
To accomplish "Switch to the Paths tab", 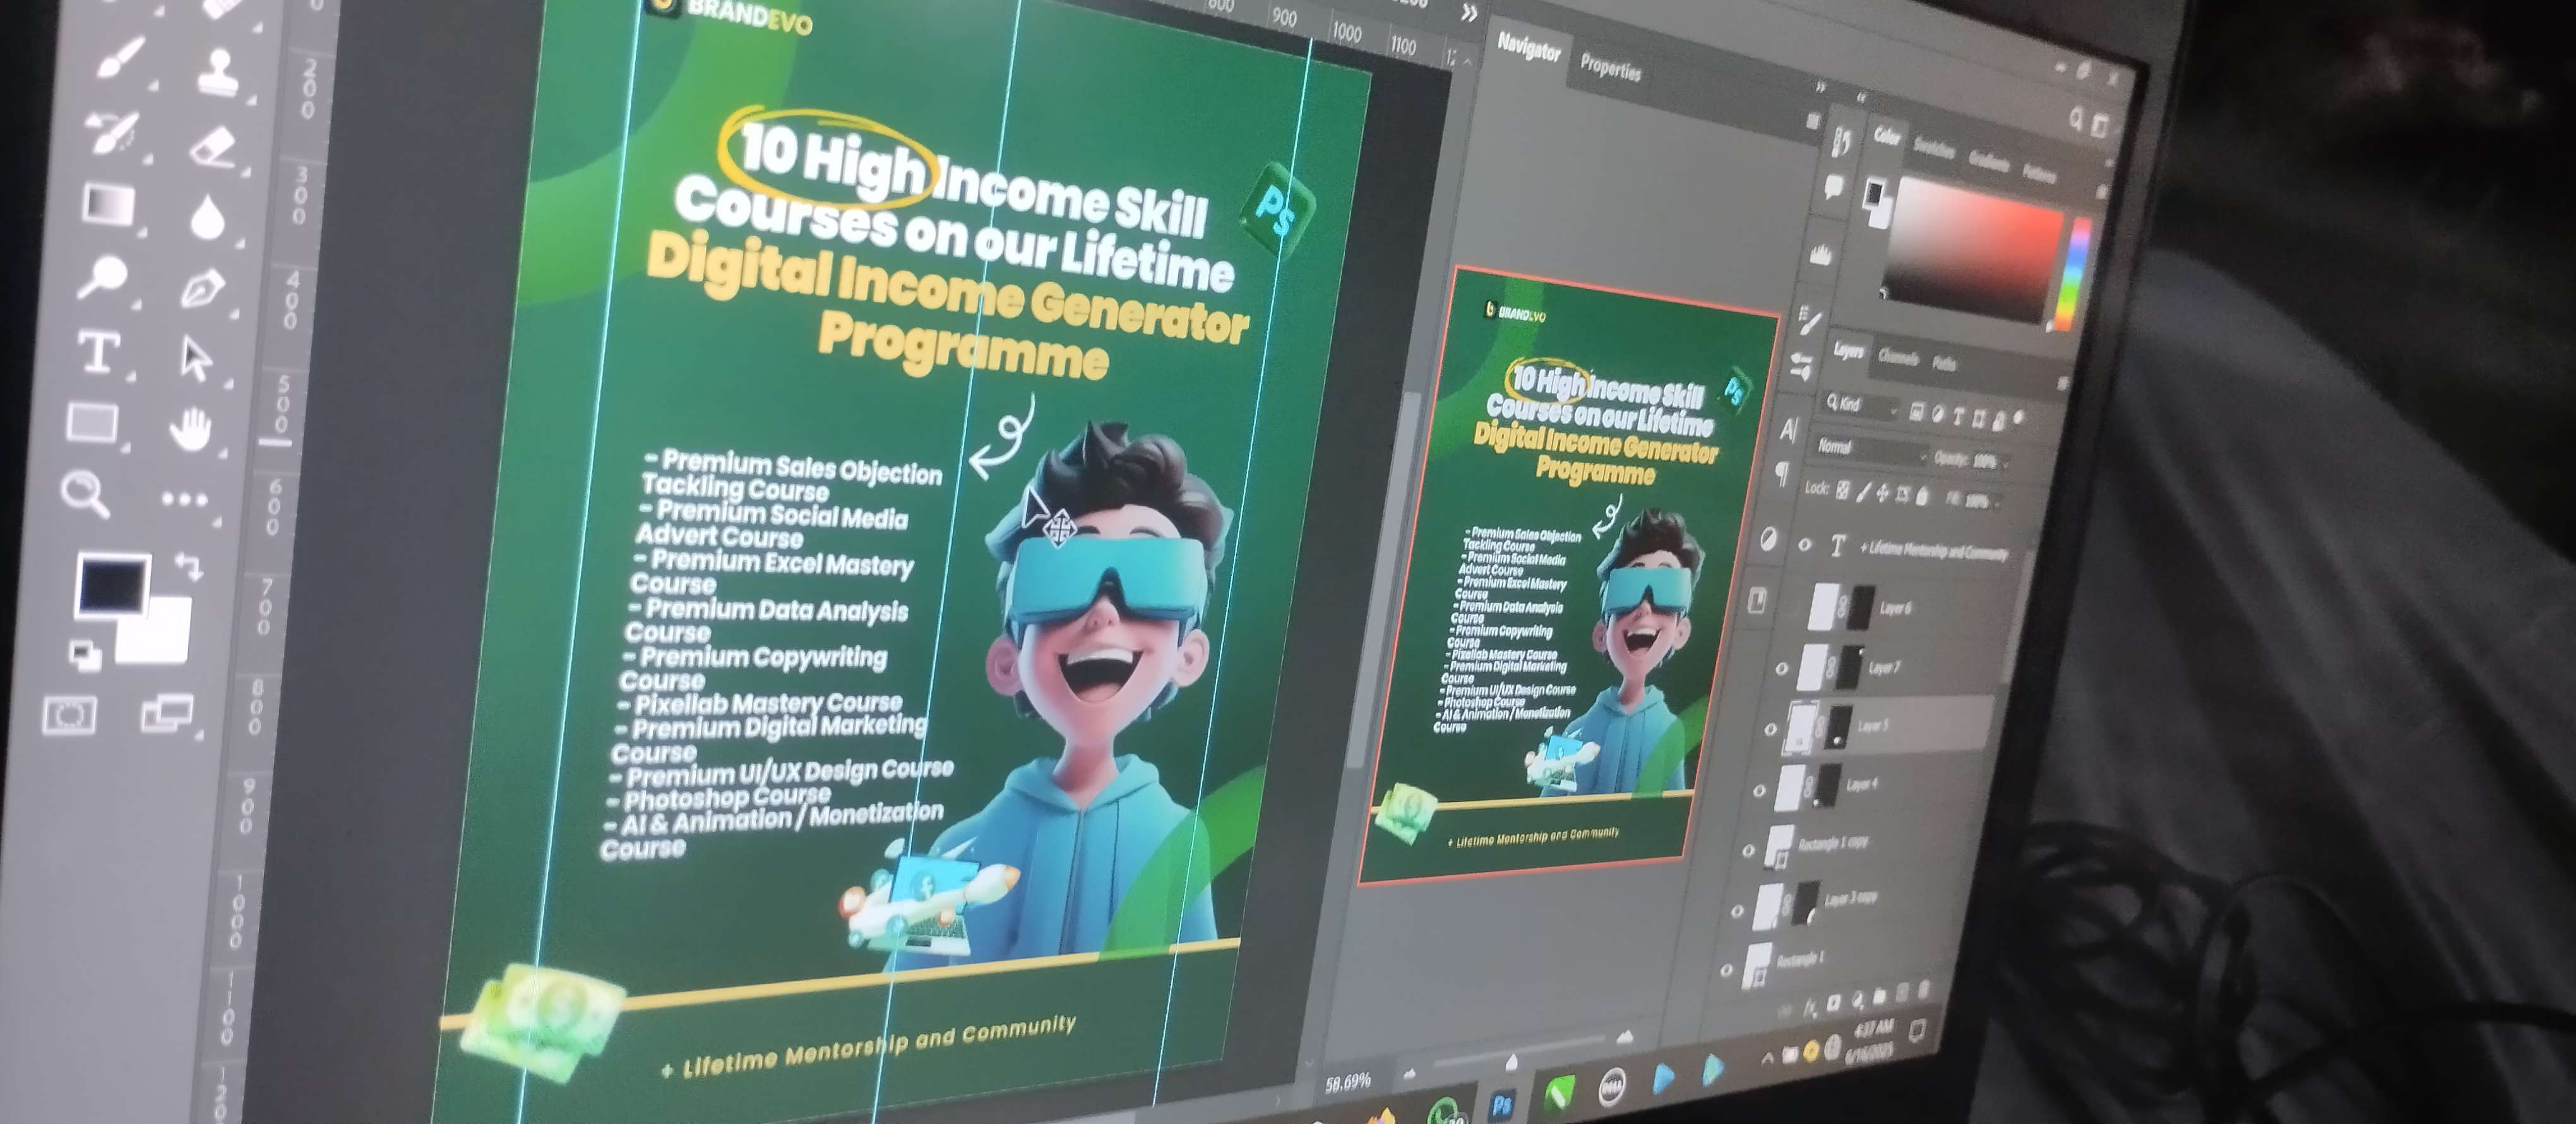I will click(1943, 363).
